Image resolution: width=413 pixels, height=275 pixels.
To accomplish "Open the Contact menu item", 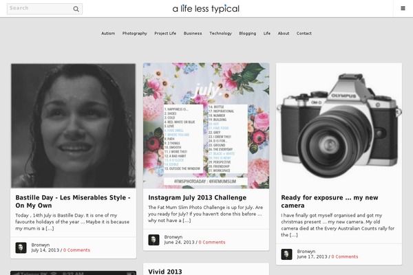I will pyautogui.click(x=304, y=34).
